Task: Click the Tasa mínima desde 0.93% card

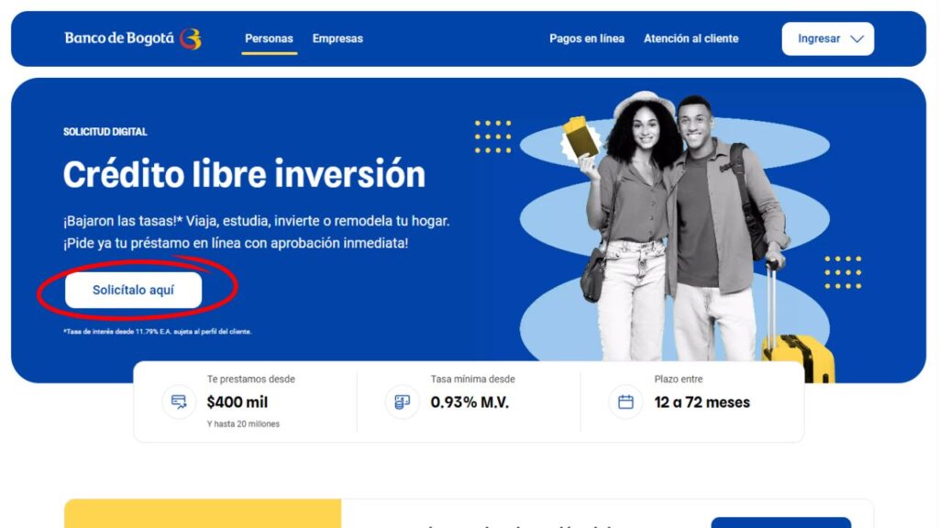Action: tap(469, 401)
